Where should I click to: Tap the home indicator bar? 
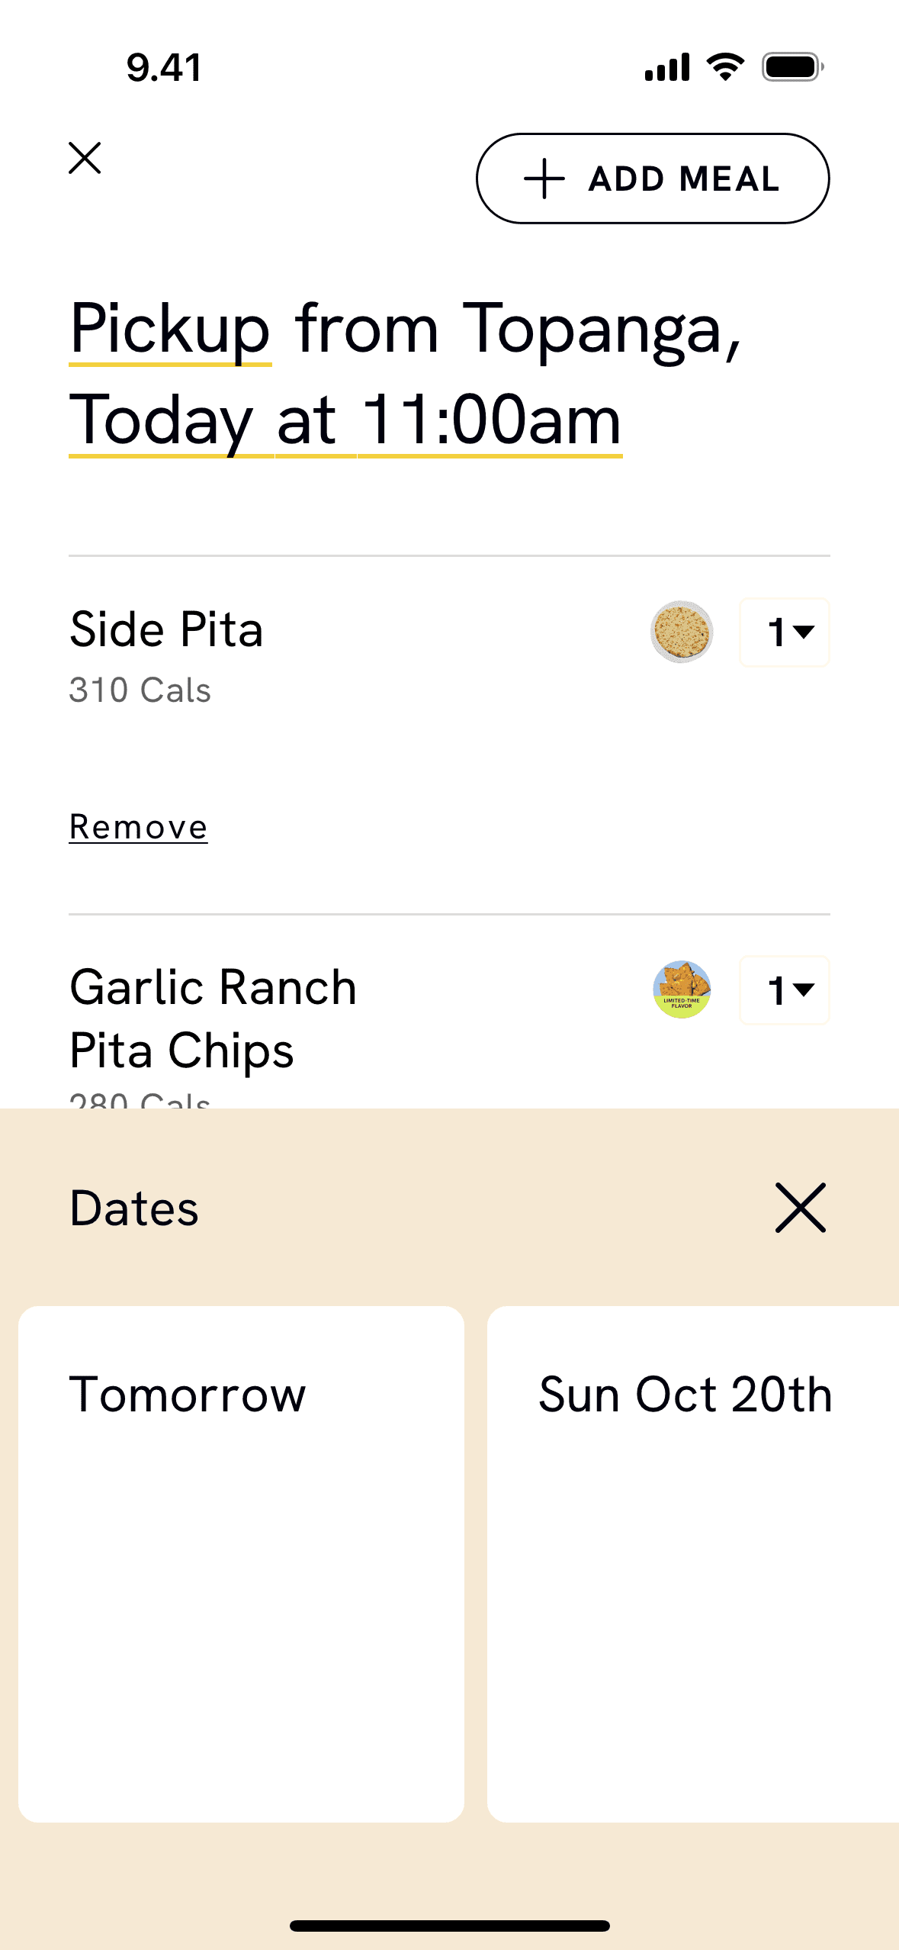[449, 1926]
